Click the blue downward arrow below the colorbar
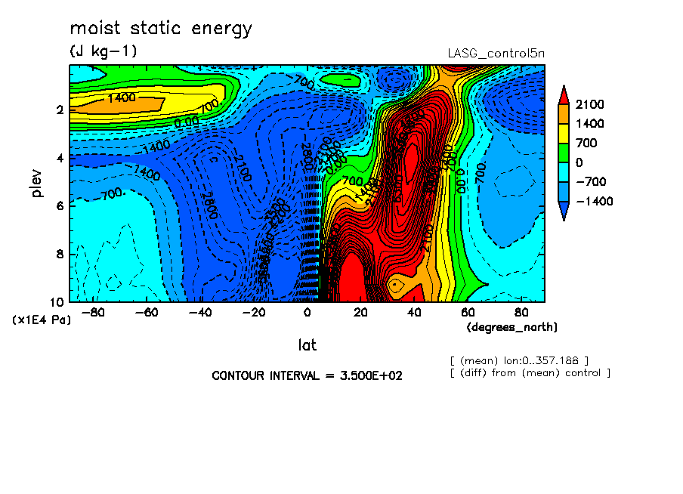The image size is (683, 494). point(564,211)
